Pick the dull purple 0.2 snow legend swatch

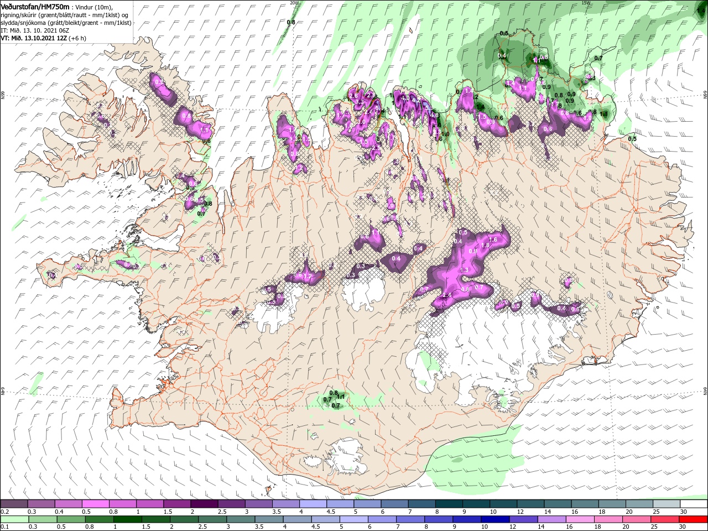tap(14, 504)
